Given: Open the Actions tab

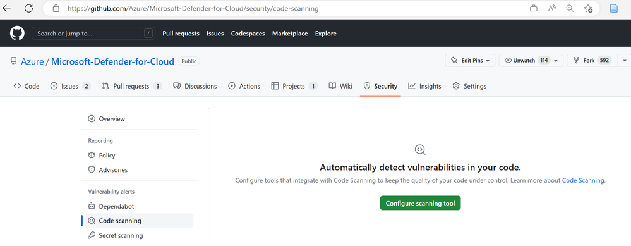Looking at the screenshot, I should coord(244,86).
